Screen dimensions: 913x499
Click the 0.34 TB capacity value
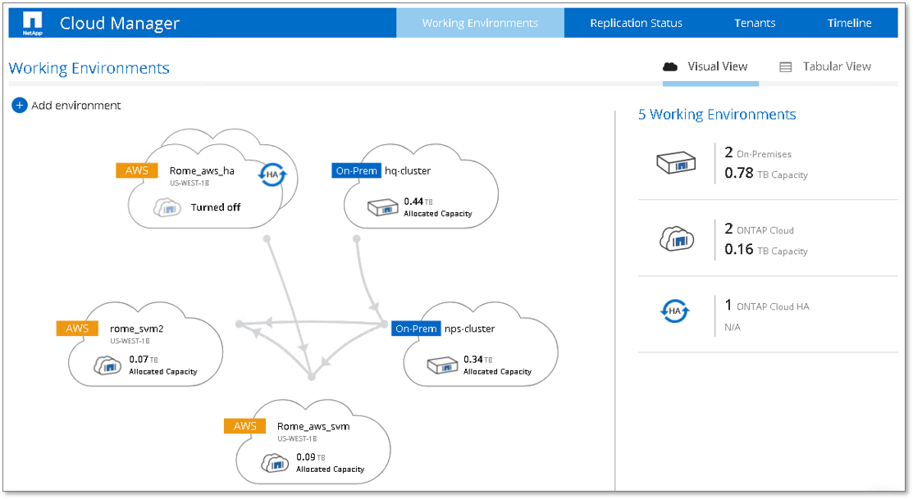[477, 360]
